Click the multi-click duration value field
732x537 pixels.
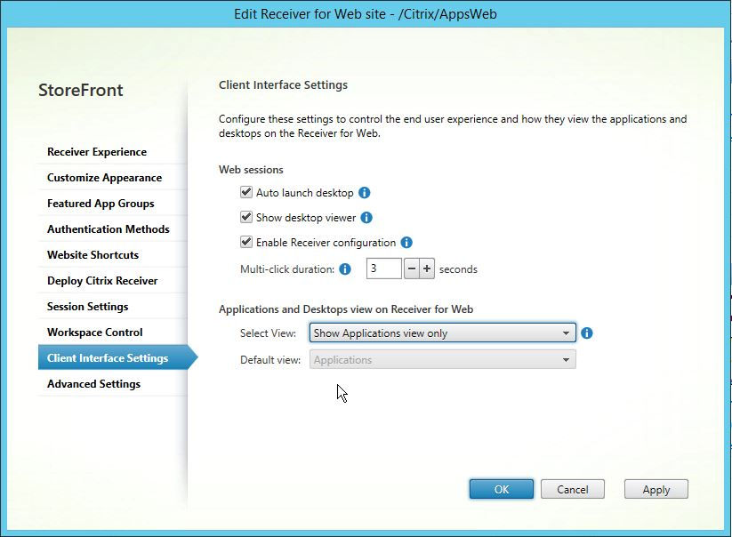tap(383, 268)
